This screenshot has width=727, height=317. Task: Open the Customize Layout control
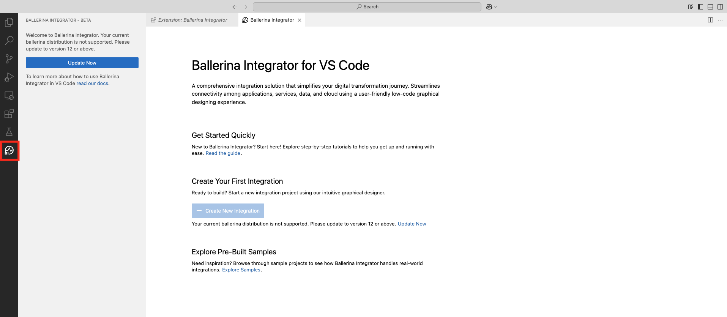(x=691, y=7)
